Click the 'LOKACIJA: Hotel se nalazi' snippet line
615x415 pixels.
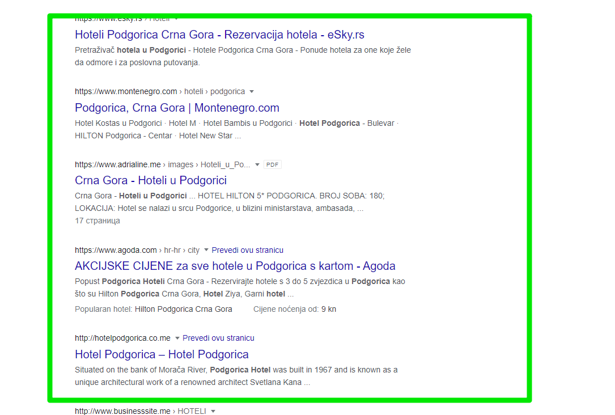(x=219, y=208)
